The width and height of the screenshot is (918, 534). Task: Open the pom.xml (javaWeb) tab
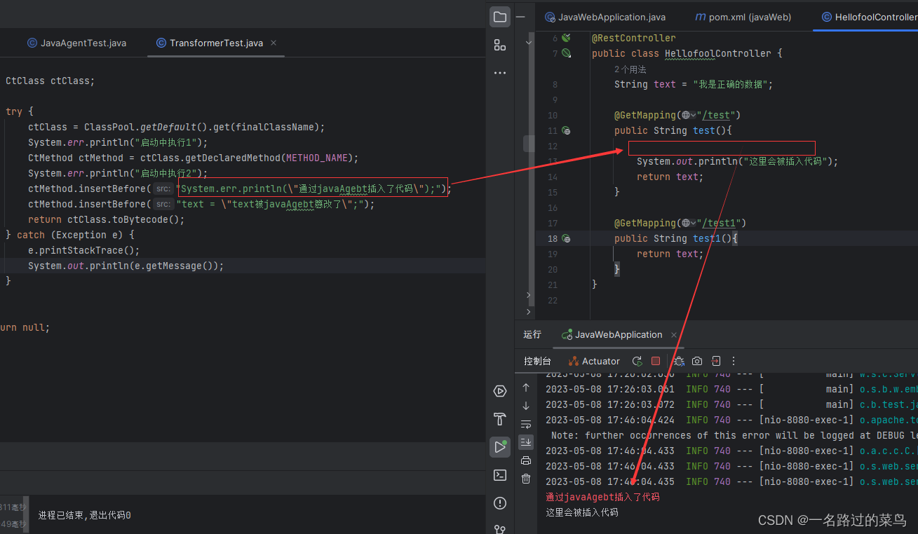[743, 17]
